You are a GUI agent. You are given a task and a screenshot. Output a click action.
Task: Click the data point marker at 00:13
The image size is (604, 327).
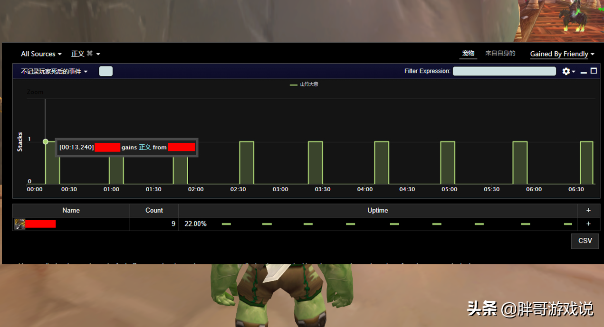46,141
